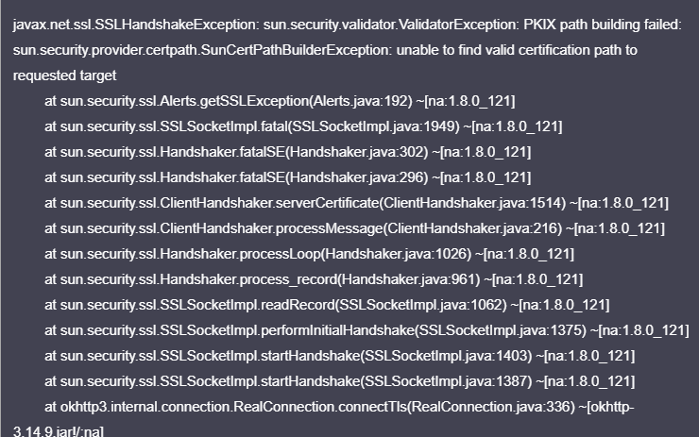Click the Handshaker.processLoop stack frame

(310, 254)
